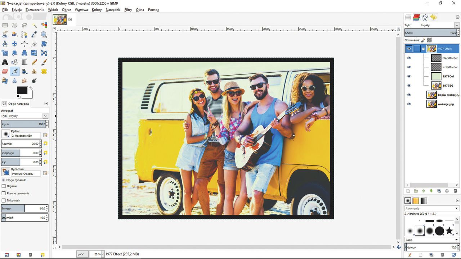Click the Opcje narzędzia tab
This screenshot has height=259, width=461.
[x=15, y=104]
